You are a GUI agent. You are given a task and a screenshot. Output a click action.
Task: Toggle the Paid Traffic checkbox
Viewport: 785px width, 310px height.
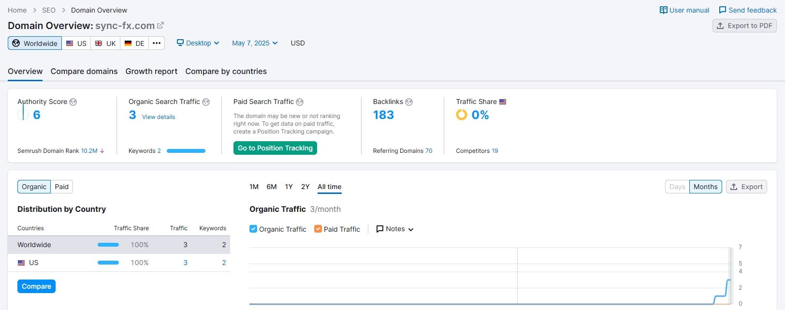click(318, 229)
